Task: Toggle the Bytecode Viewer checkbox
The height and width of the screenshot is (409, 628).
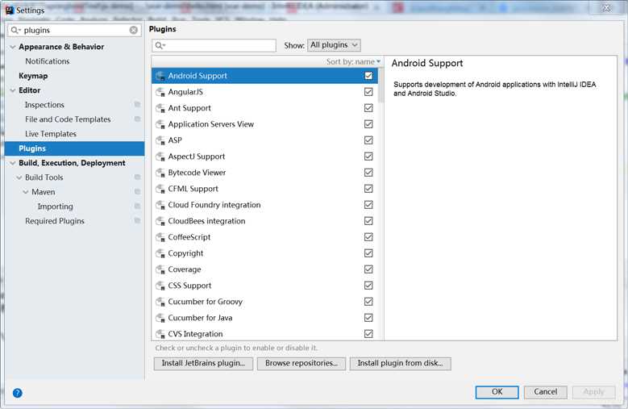Action: coord(368,173)
